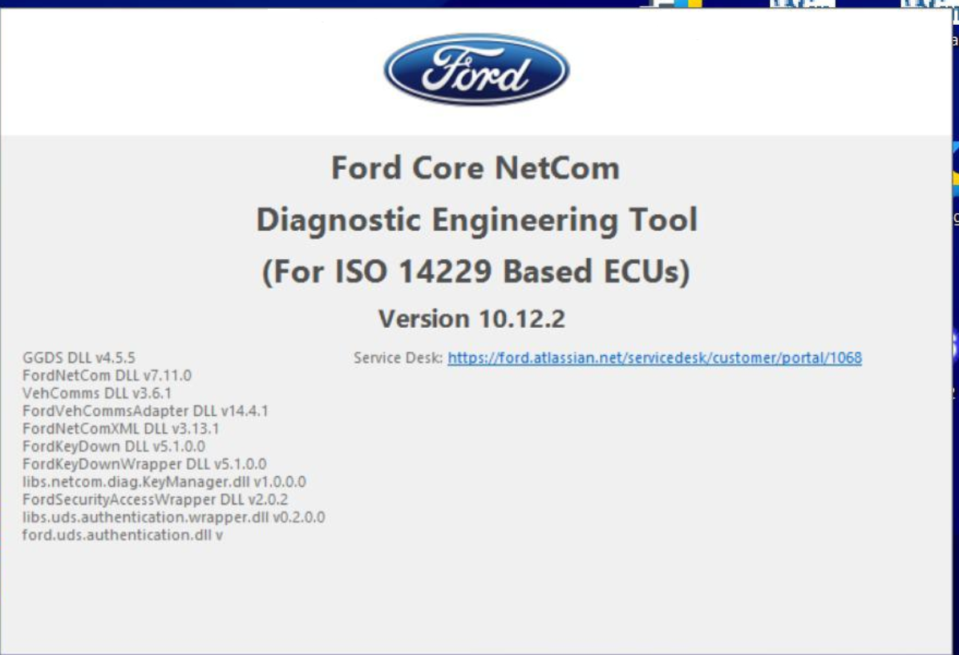The width and height of the screenshot is (959, 655).
Task: Select 'libs.uds.authentication.wrapper.dll v0.2.0.0' line
Action: click(174, 517)
